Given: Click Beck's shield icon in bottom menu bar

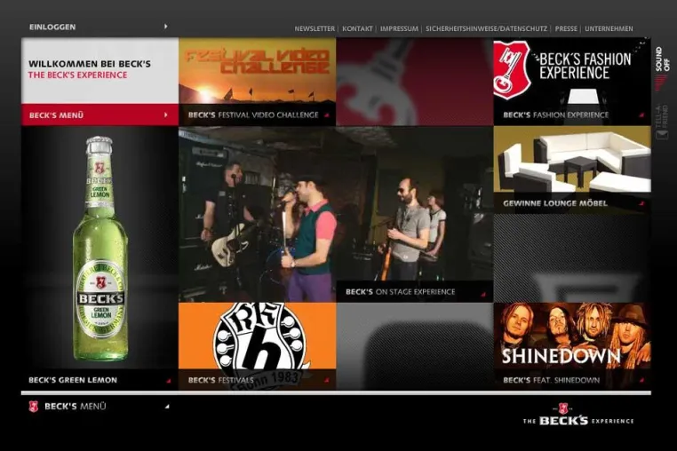Looking at the screenshot, I should [33, 407].
